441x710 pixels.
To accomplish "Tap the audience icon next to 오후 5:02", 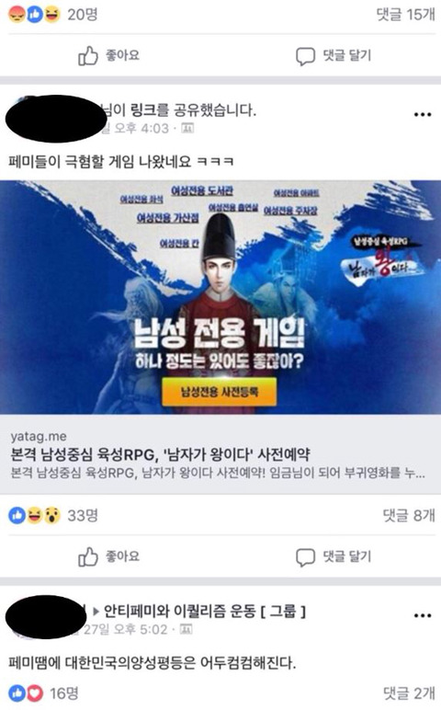I will (186, 629).
